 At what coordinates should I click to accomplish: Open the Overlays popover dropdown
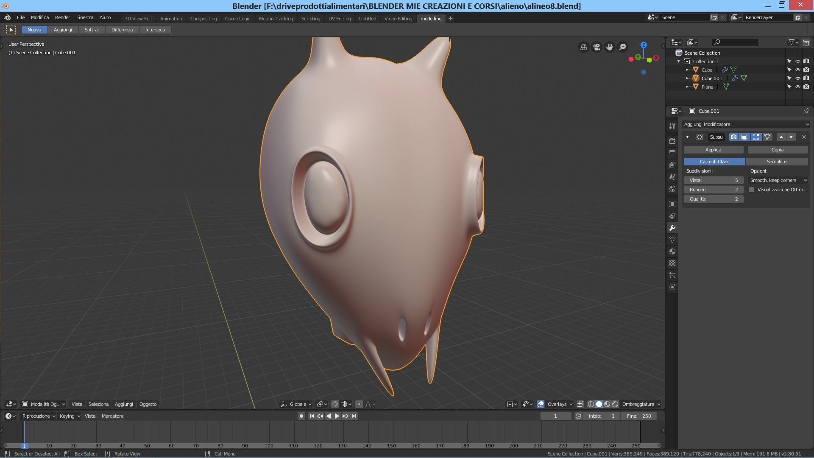[560, 404]
